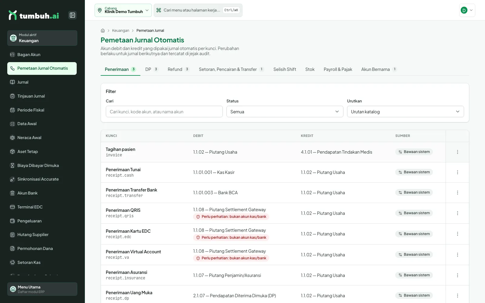485x303 pixels.
Task: Open Aset Tetap in the sidebar
Action: pos(42,151)
